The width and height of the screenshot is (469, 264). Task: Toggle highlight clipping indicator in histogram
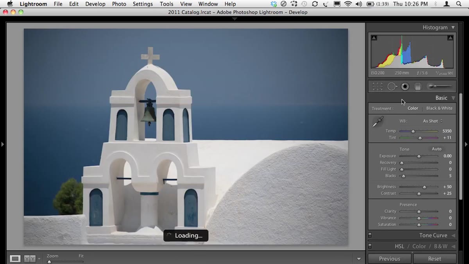coord(450,38)
